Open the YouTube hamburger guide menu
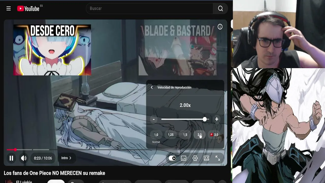The width and height of the screenshot is (325, 183). (x=9, y=9)
